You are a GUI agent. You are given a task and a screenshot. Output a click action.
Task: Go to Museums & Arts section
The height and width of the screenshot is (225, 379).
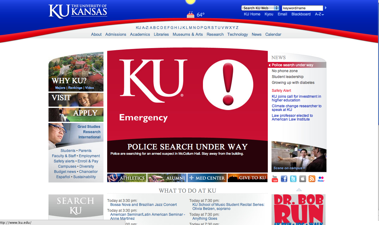pos(188,35)
